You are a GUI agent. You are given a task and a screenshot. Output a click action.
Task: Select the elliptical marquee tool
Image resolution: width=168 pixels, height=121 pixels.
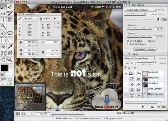(x=10, y=40)
